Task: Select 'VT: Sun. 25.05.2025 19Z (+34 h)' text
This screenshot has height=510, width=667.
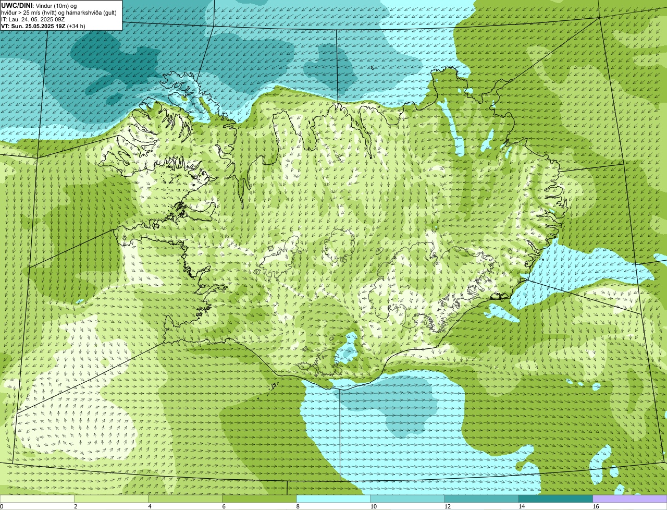Action: coord(43,26)
